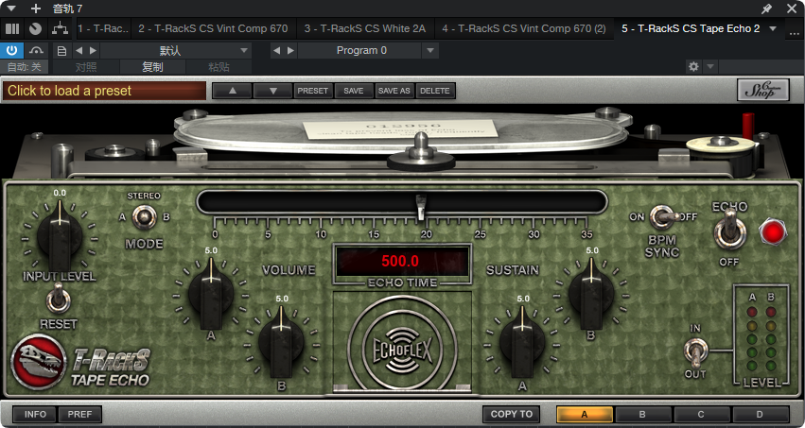Screen dimensions: 805x428
Task: Click the INFO button
Action: (x=35, y=414)
